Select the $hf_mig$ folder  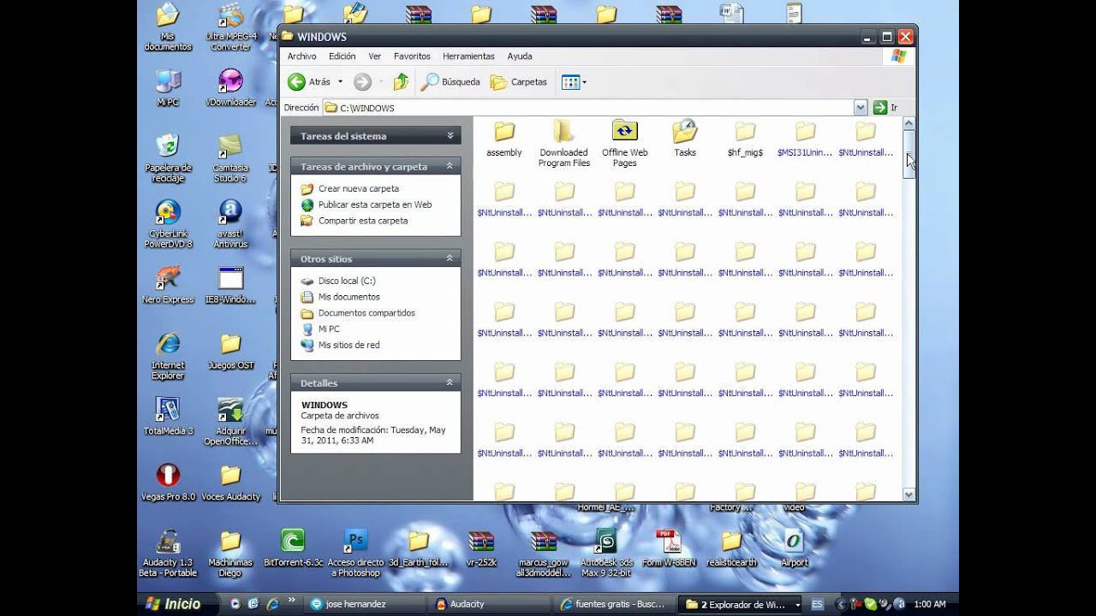click(745, 139)
